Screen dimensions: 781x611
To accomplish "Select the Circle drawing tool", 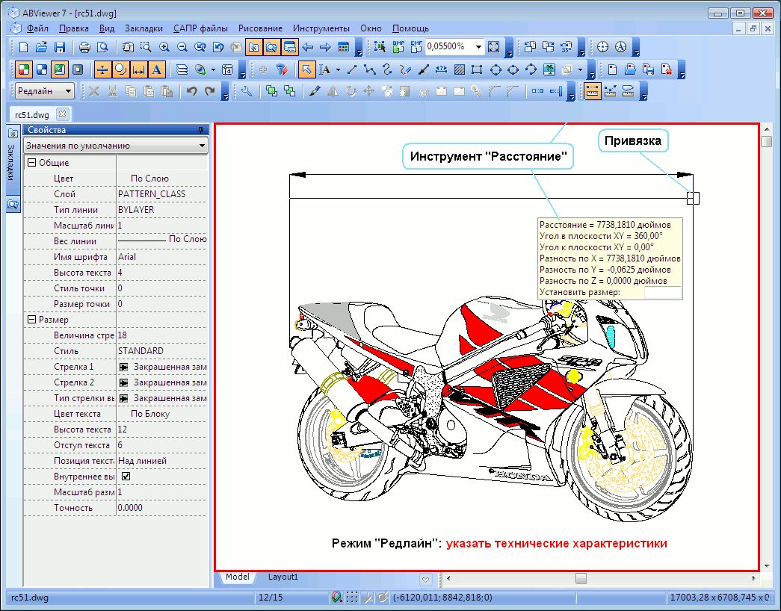I will tap(496, 69).
